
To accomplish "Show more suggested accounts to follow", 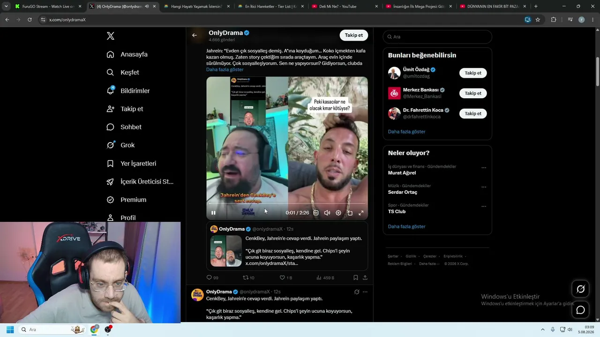I will point(406,132).
